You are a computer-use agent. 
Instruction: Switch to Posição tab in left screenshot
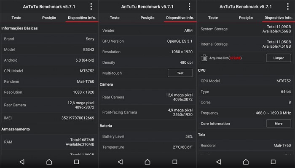click(49, 18)
